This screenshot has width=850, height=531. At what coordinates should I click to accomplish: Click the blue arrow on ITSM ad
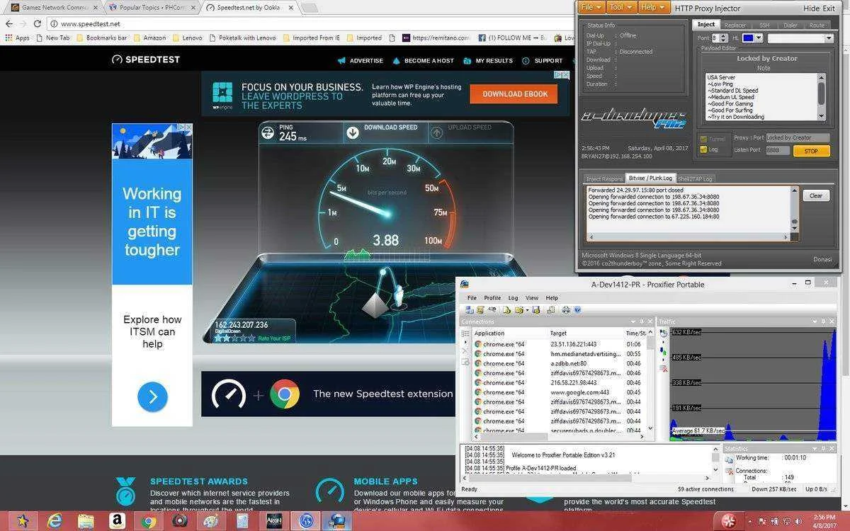click(x=152, y=397)
